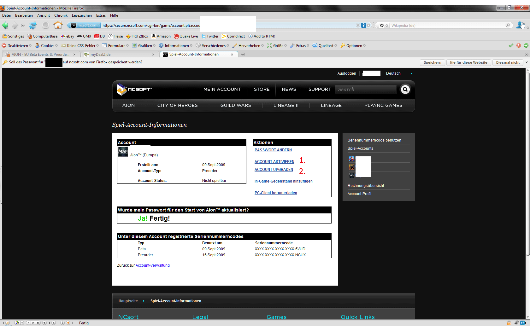
Task: Click the stop loading icon
Action: click(x=46, y=25)
